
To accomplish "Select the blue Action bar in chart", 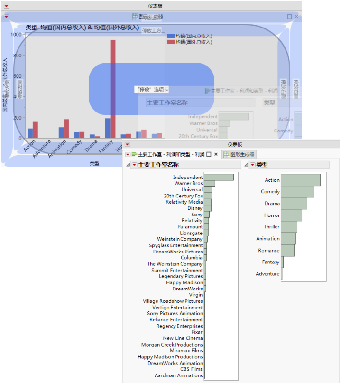I will [30, 133].
